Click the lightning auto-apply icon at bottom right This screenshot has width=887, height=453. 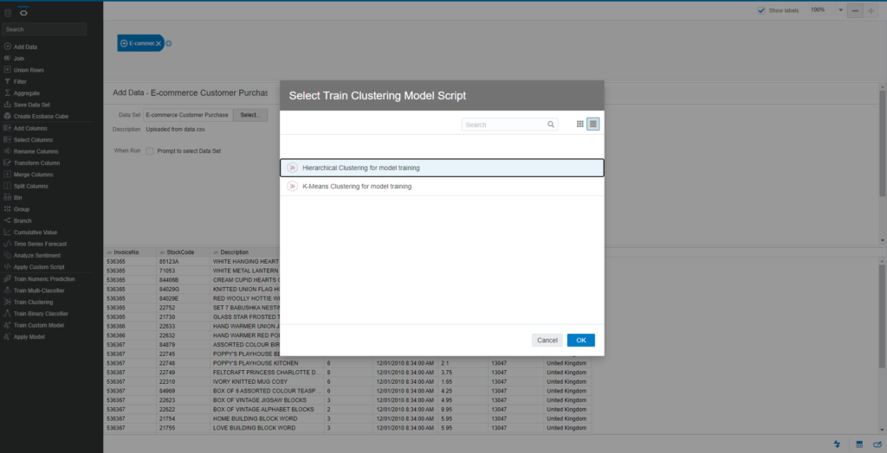pyautogui.click(x=837, y=444)
